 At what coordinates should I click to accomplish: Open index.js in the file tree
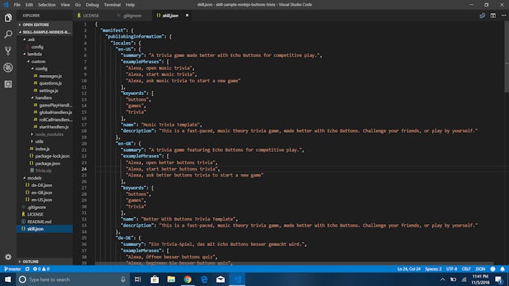[43, 148]
